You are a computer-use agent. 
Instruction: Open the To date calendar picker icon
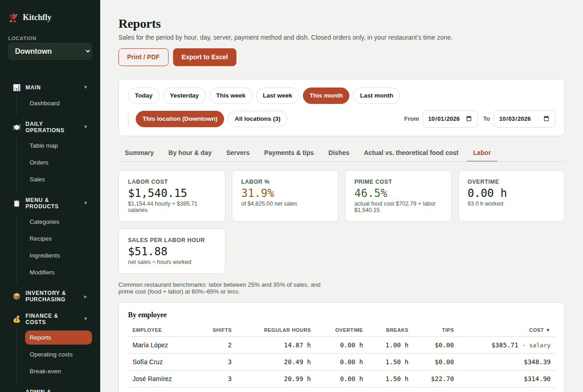coord(547,119)
